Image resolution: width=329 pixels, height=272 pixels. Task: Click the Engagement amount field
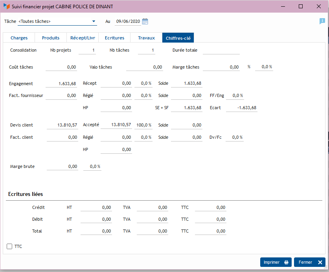[61, 84]
